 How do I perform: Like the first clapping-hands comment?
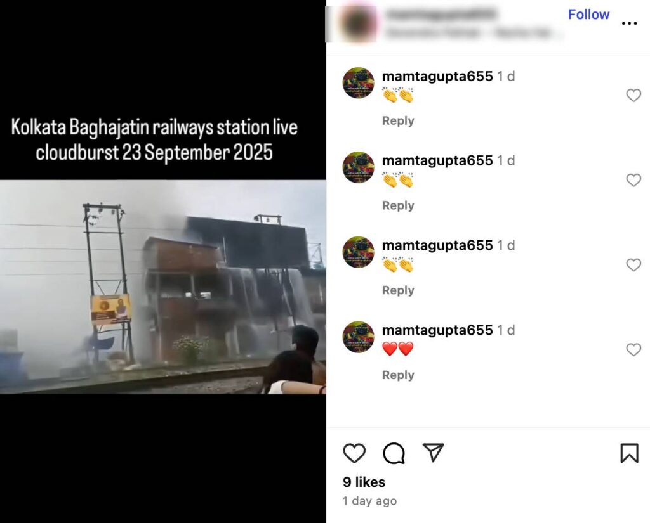click(633, 95)
